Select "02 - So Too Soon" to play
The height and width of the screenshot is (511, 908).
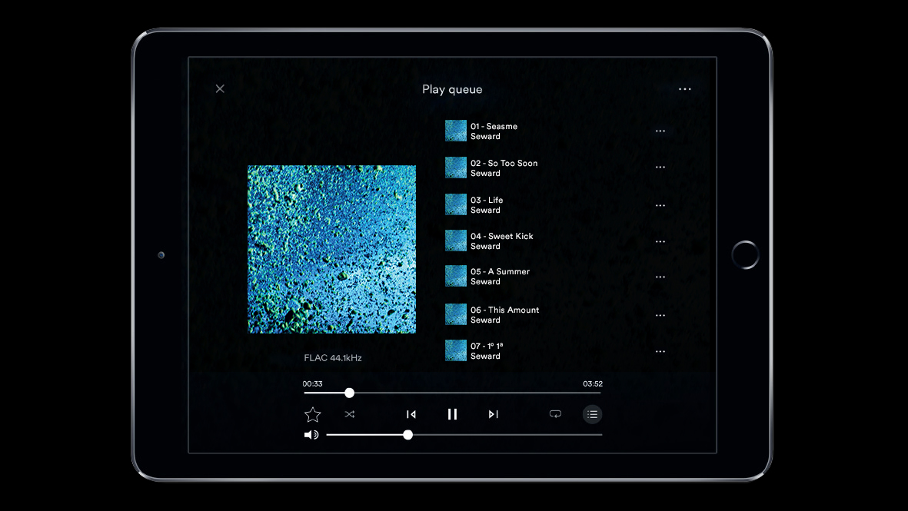click(505, 167)
